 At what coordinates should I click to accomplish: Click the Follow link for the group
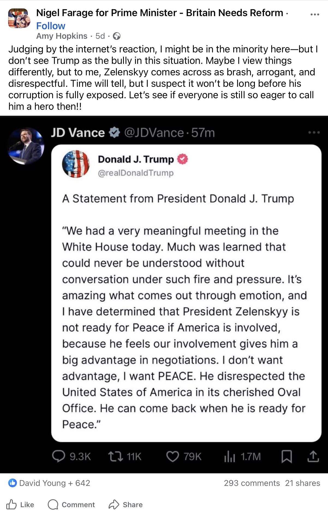pyautogui.click(x=51, y=26)
